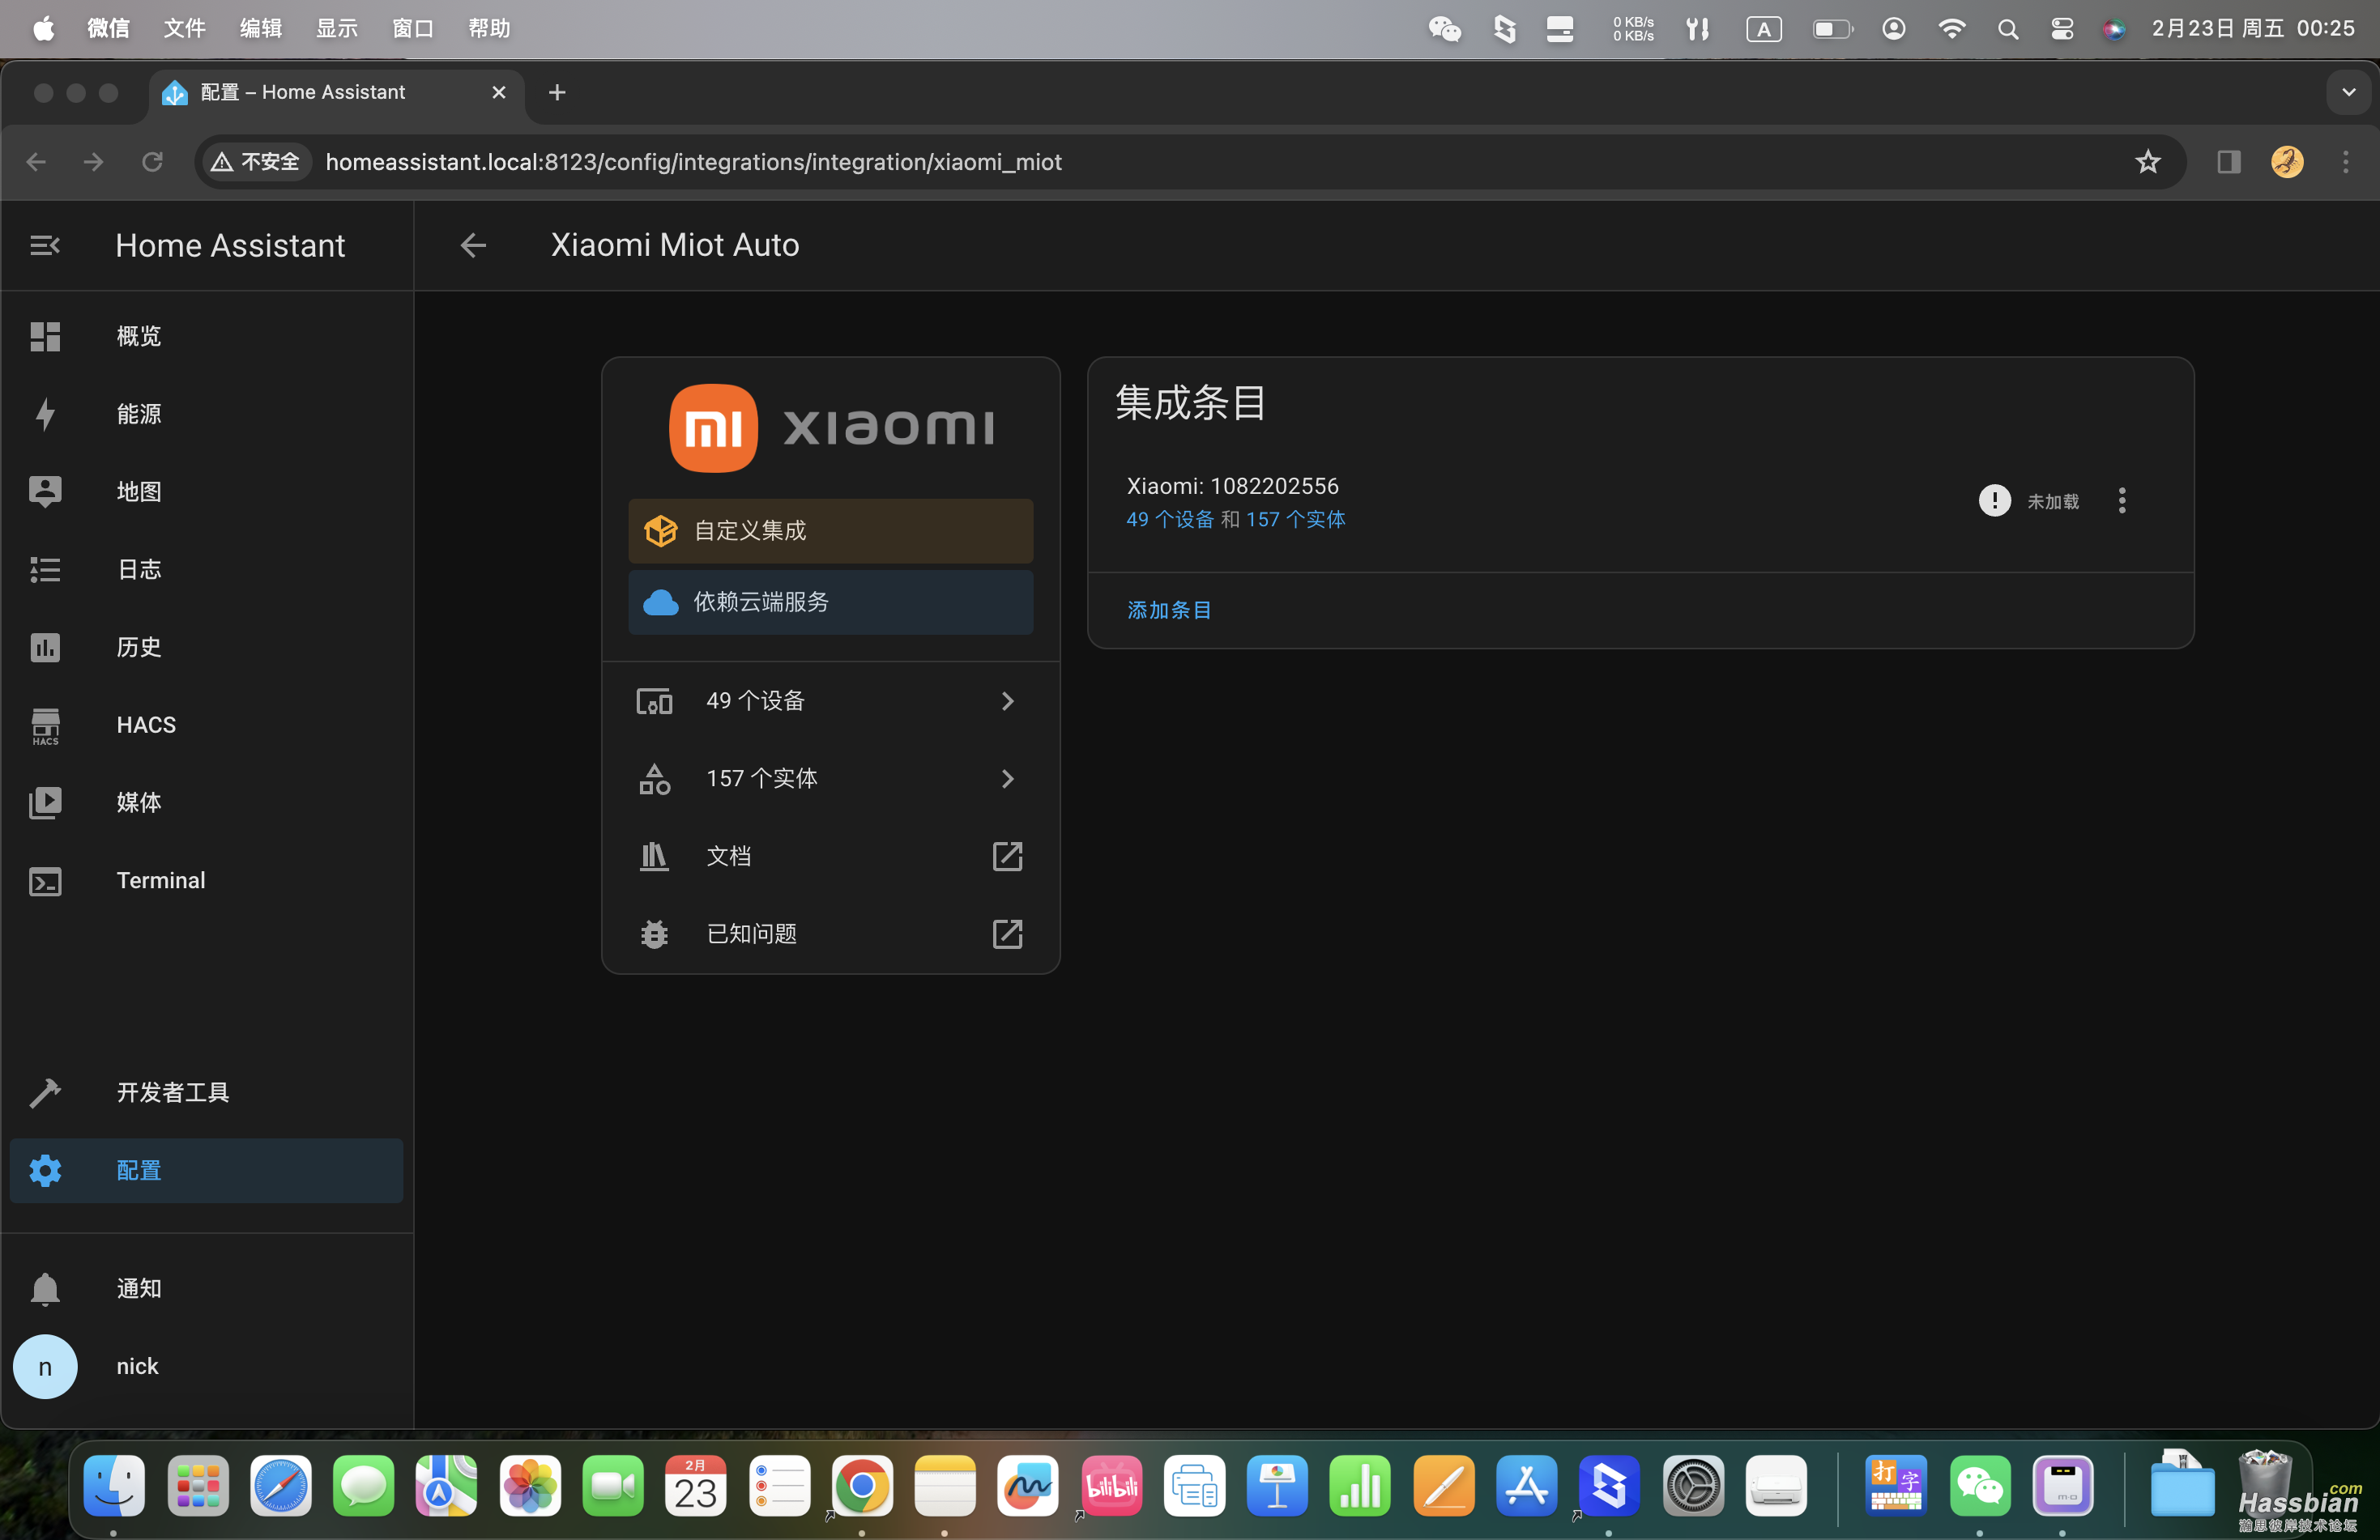Open Wi-Fi status in menu bar
Viewport: 2380px width, 1540px height.
pos(1951,28)
